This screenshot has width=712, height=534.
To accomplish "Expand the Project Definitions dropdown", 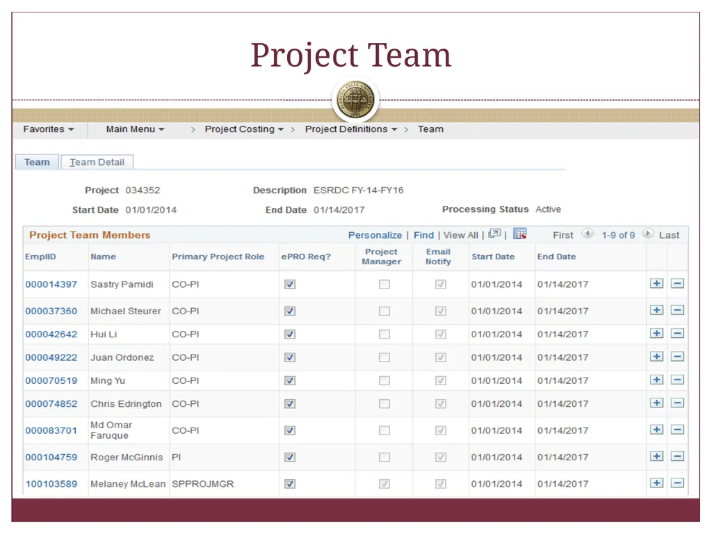I will (351, 129).
